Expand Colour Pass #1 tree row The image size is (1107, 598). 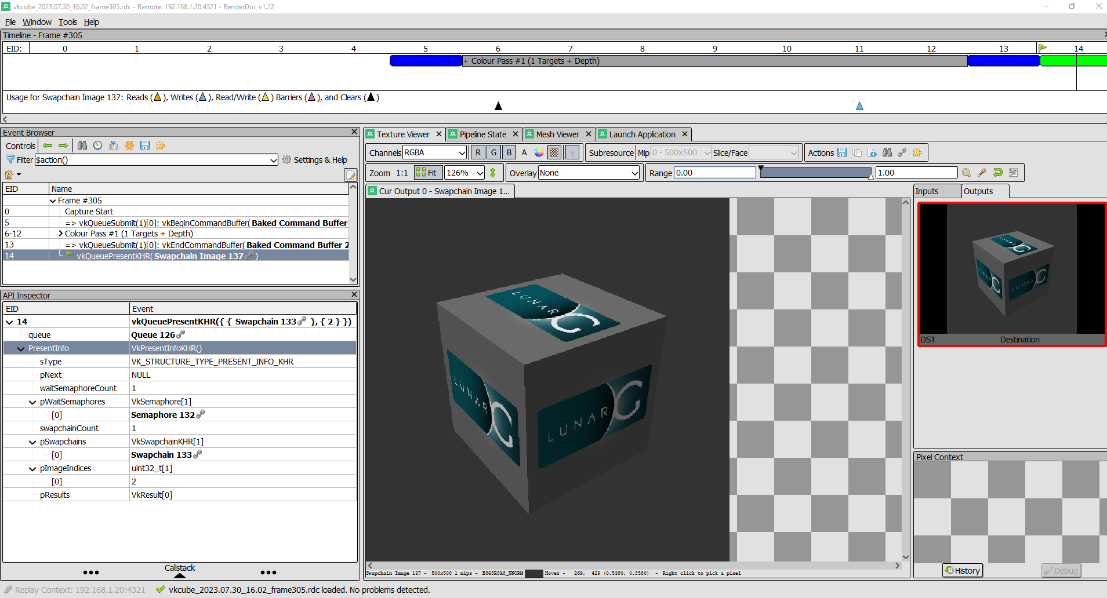click(61, 234)
